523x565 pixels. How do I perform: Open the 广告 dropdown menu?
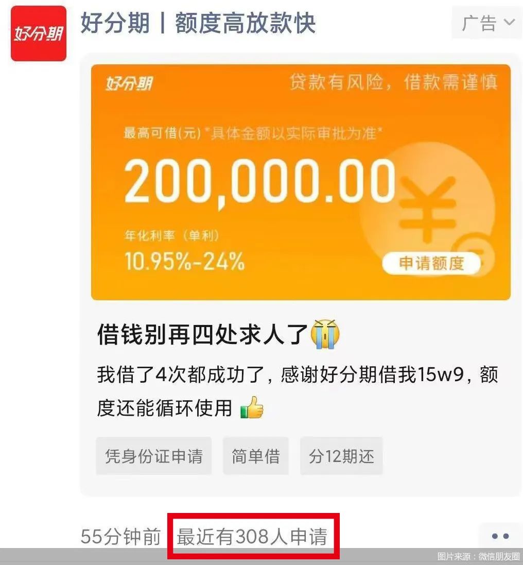[x=487, y=23]
